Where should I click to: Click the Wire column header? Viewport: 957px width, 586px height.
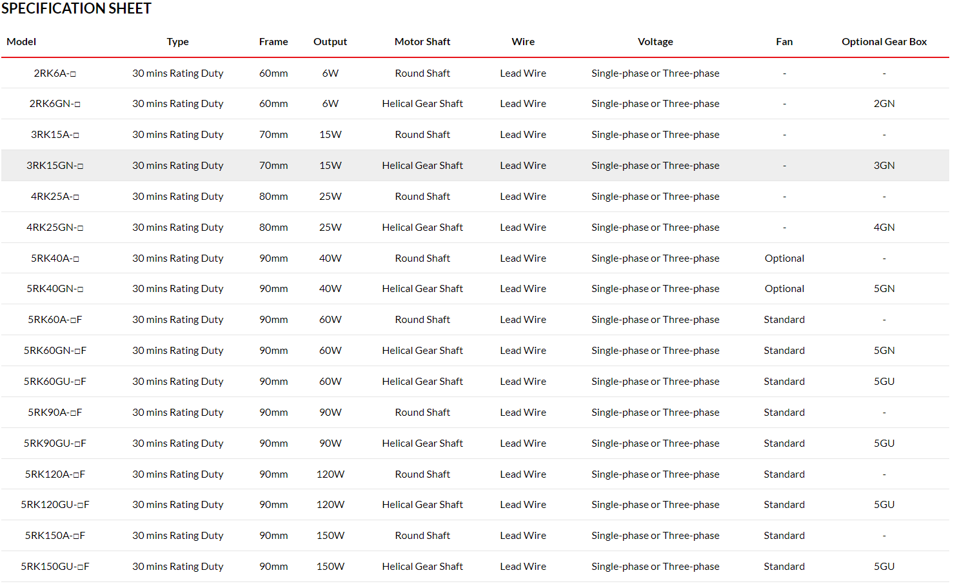pyautogui.click(x=523, y=42)
